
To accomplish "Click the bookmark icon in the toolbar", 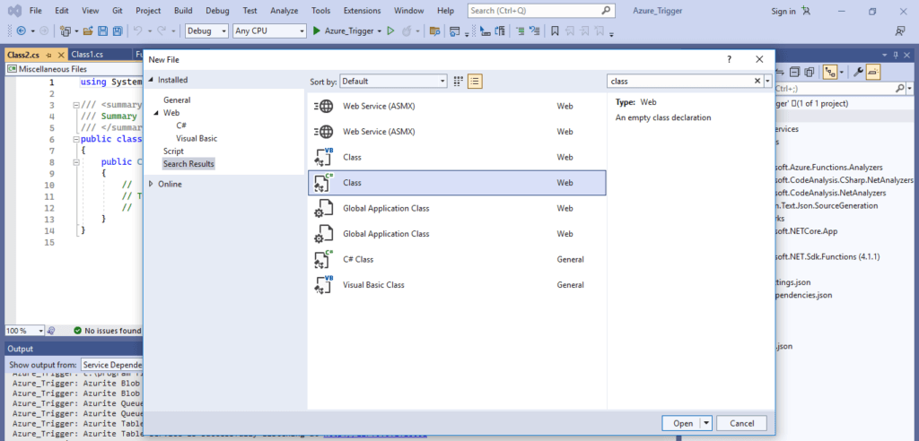I will coord(555,31).
